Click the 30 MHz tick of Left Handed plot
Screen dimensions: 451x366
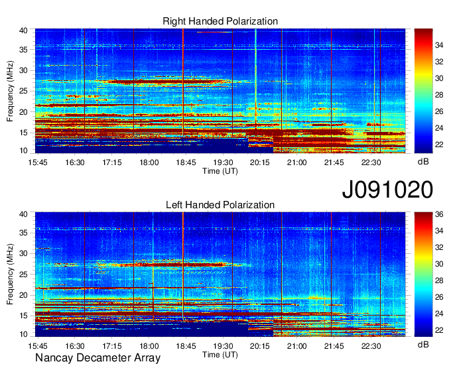[x=23, y=253]
